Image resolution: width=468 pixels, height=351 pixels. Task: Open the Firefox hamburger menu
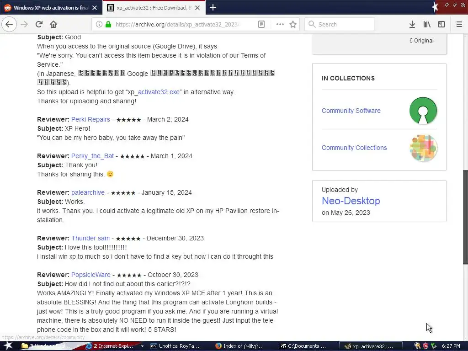point(459,25)
